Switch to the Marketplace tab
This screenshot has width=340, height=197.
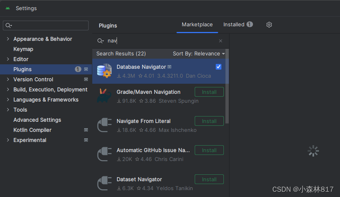click(x=197, y=25)
